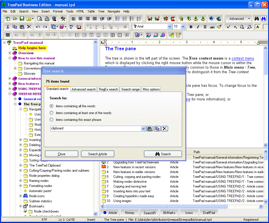Expand the Overview tree node
This screenshot has width=269, height=223.
(x=10, y=53)
